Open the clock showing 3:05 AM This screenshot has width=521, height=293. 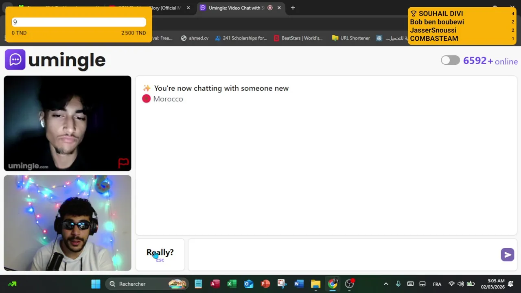(493, 284)
